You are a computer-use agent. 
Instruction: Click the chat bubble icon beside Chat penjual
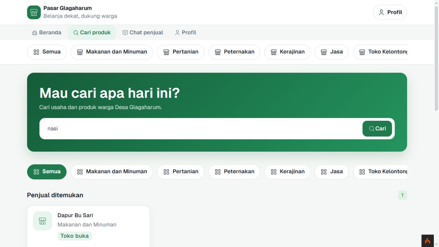click(x=125, y=33)
